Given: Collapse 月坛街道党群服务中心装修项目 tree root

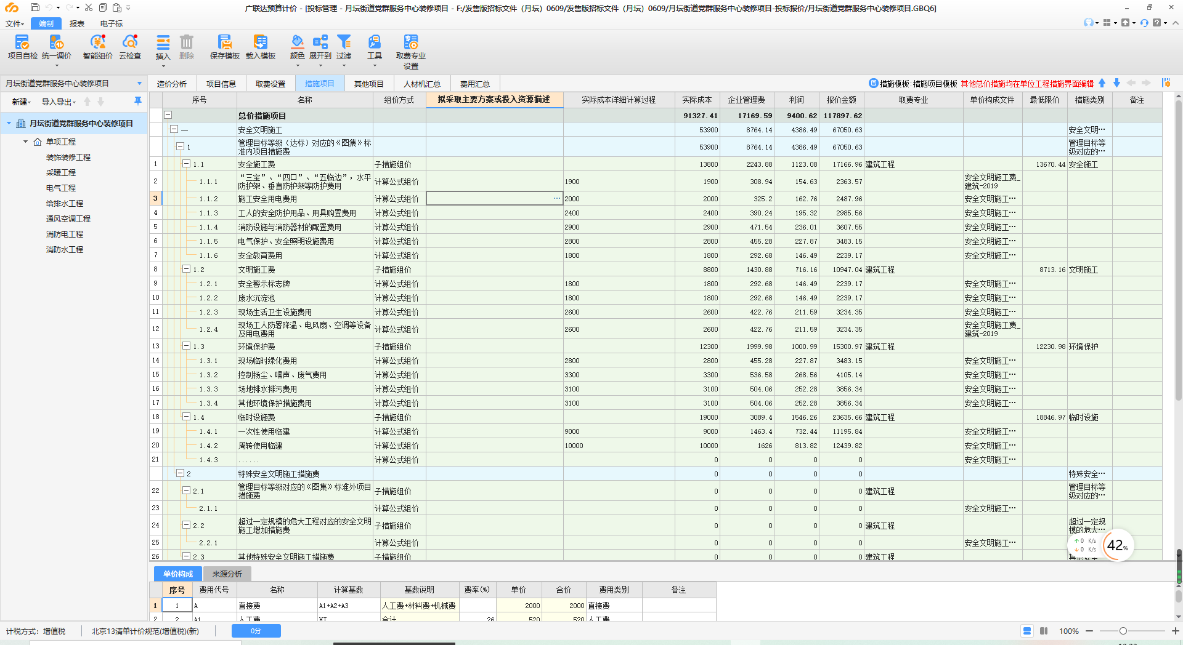Looking at the screenshot, I should [x=9, y=123].
